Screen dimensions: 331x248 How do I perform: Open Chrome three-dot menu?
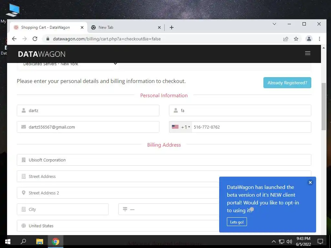coord(319,39)
